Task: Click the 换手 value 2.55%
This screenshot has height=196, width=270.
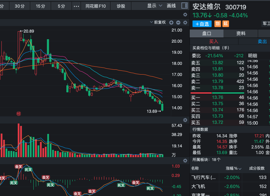Action: pos(257,147)
